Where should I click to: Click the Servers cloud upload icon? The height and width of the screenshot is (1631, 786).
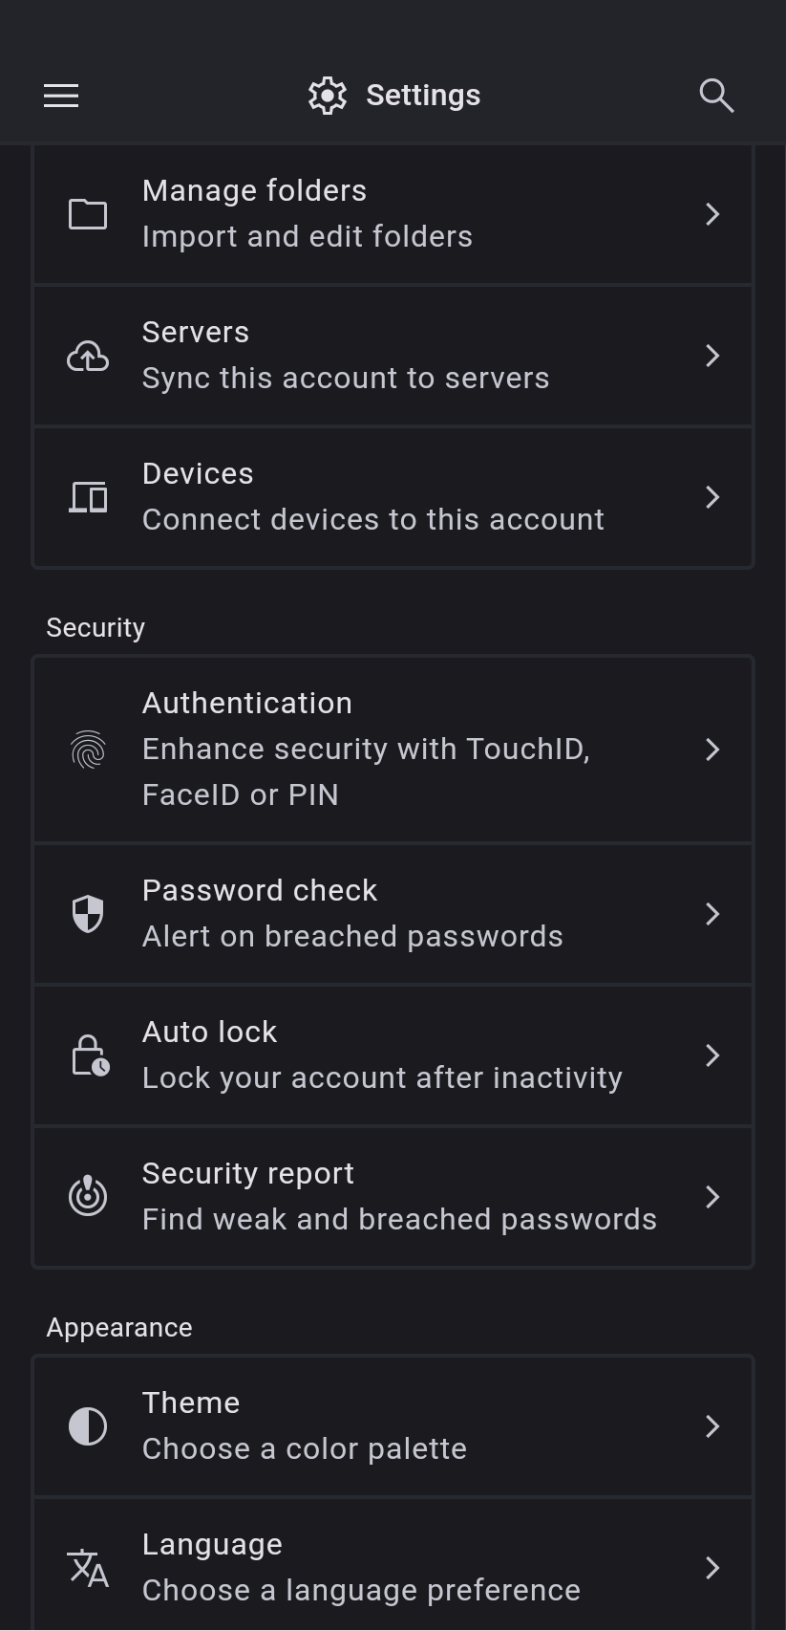click(88, 356)
